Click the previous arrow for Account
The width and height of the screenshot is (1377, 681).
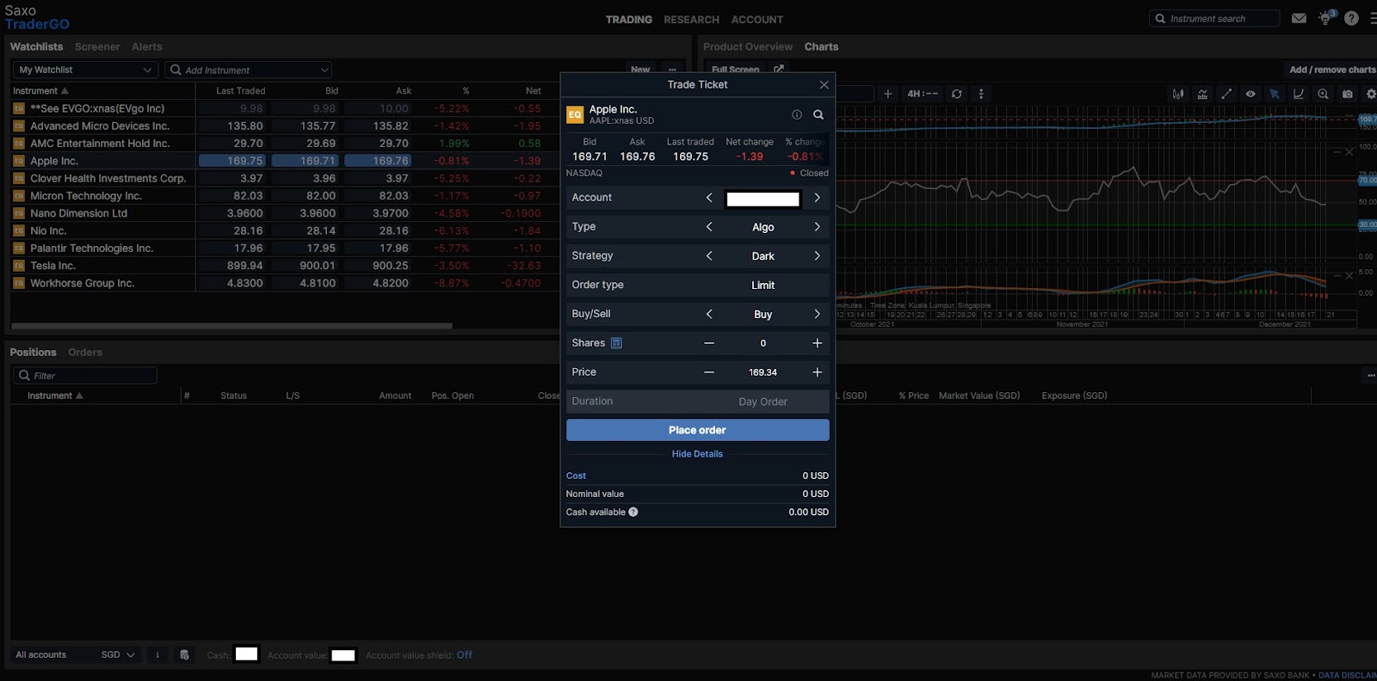point(709,198)
